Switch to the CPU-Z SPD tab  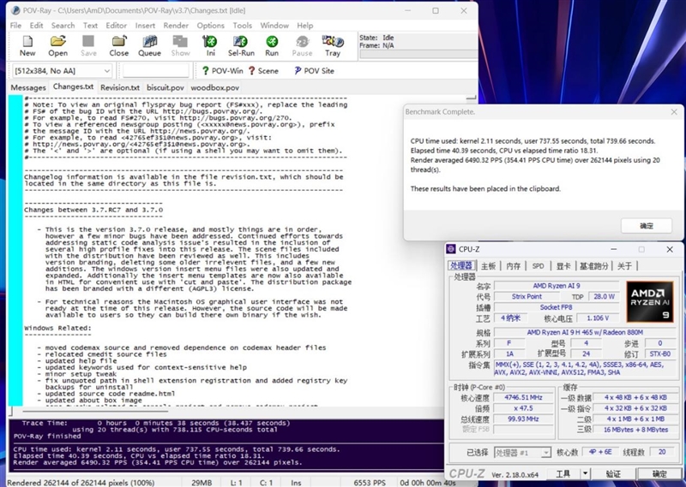point(539,265)
